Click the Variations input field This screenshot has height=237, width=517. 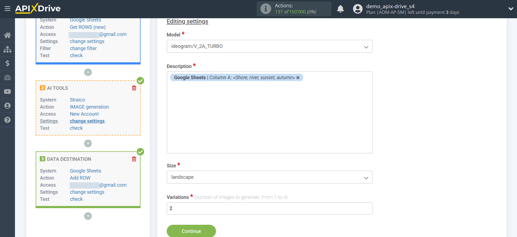pyautogui.click(x=269, y=208)
